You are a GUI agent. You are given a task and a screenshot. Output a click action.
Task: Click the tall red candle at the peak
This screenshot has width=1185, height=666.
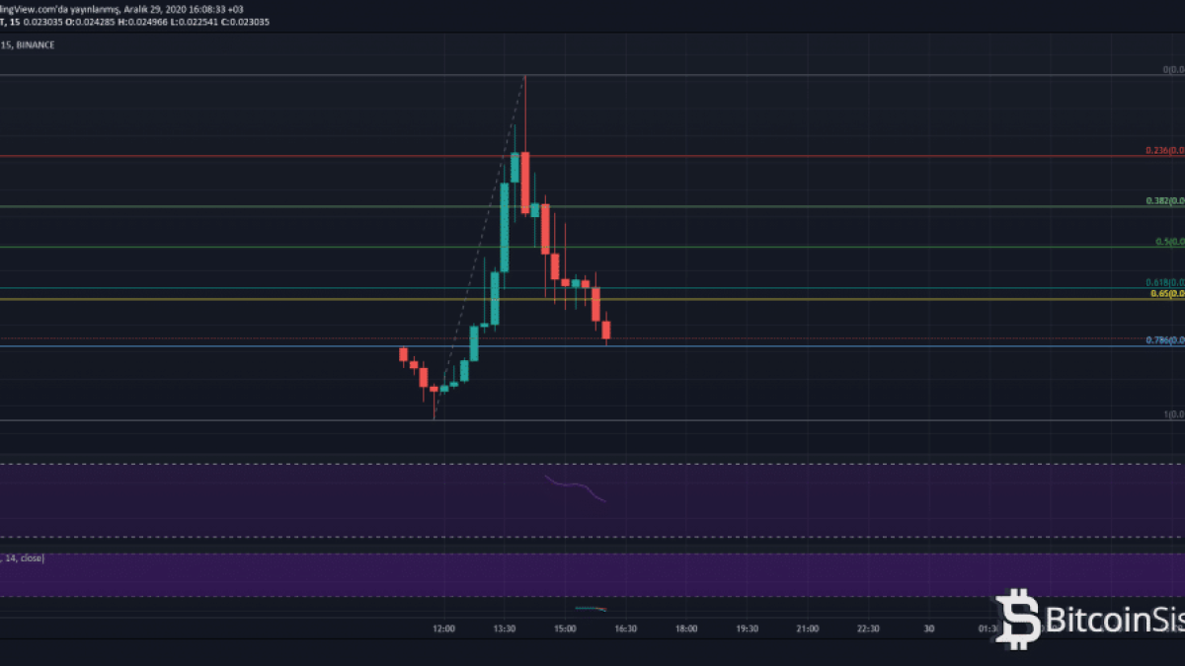(525, 178)
